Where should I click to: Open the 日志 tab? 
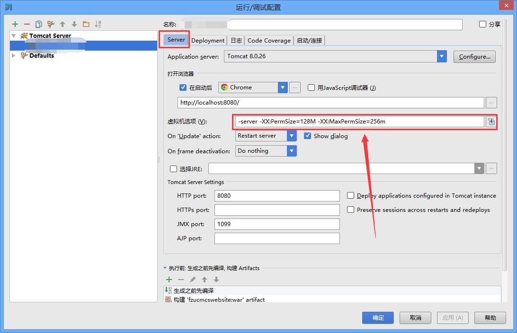coord(236,41)
